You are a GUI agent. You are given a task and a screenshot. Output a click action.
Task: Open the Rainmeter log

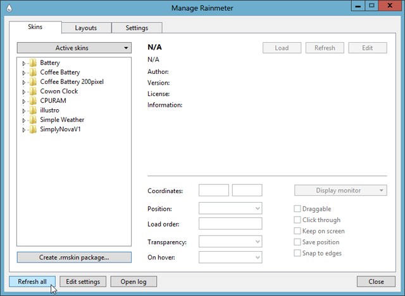click(134, 281)
